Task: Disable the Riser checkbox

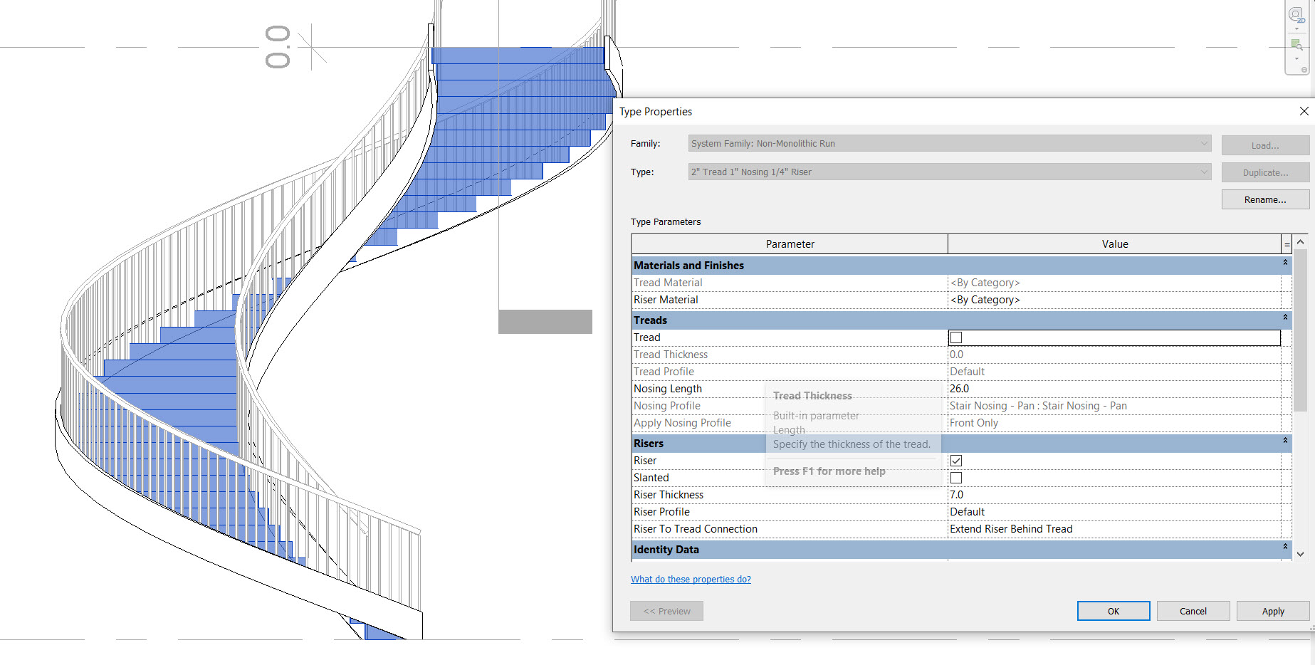Action: 955,460
